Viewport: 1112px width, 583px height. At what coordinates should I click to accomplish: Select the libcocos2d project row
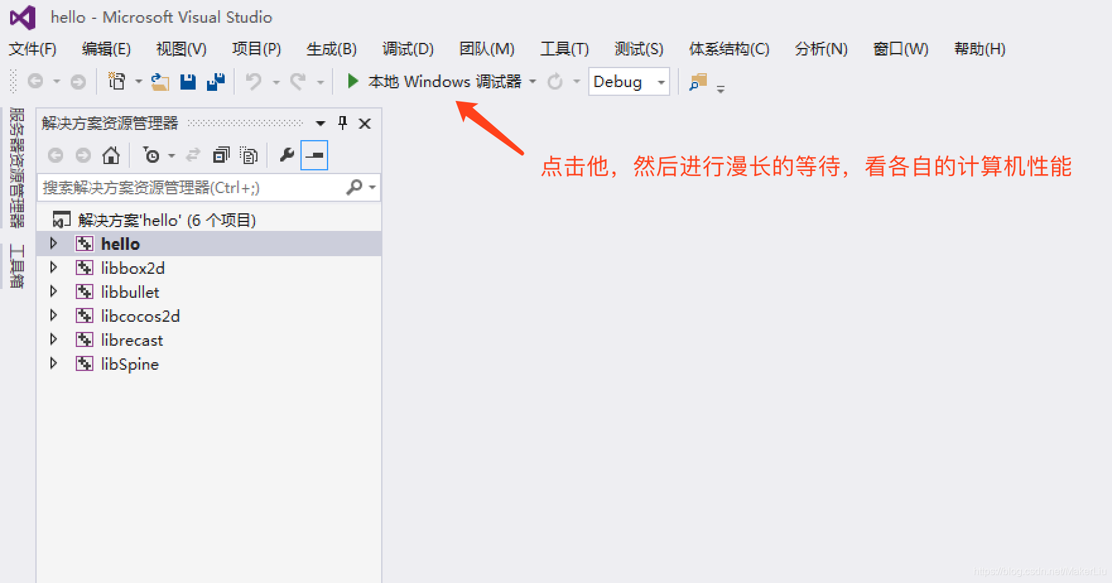click(x=209, y=315)
